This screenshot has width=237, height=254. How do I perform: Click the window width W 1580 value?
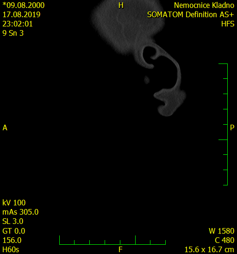tap(221, 231)
